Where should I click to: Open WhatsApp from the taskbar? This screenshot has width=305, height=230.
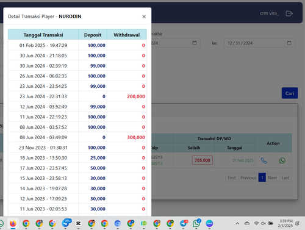[x=196, y=223]
